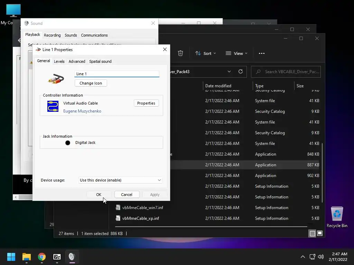Confirm with the OK button
The image size is (354, 265).
point(99,195)
